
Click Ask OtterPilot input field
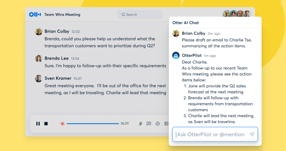point(215,134)
